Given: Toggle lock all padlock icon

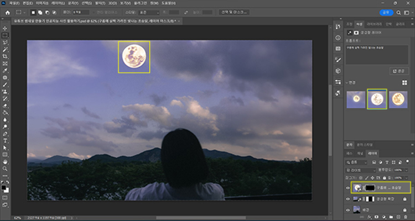Looking at the screenshot, I should [384, 178].
